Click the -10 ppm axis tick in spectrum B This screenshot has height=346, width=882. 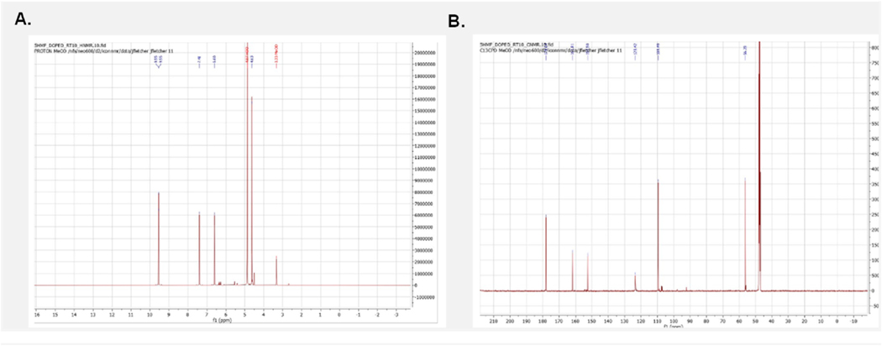click(854, 321)
